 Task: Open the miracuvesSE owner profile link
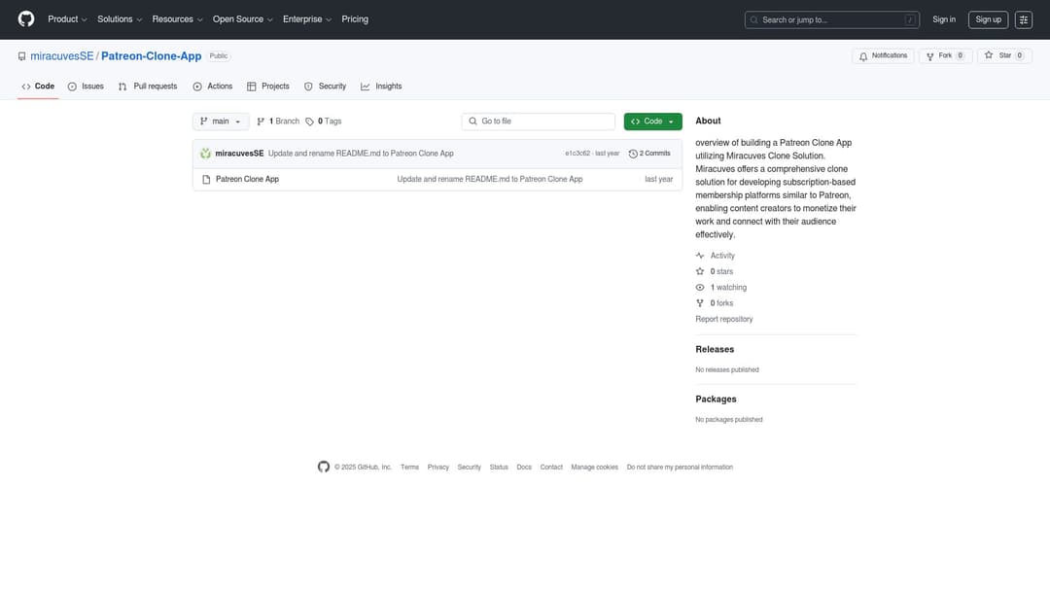point(61,56)
